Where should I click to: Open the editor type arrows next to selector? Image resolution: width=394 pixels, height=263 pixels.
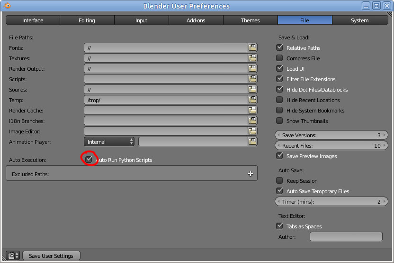click(17, 255)
